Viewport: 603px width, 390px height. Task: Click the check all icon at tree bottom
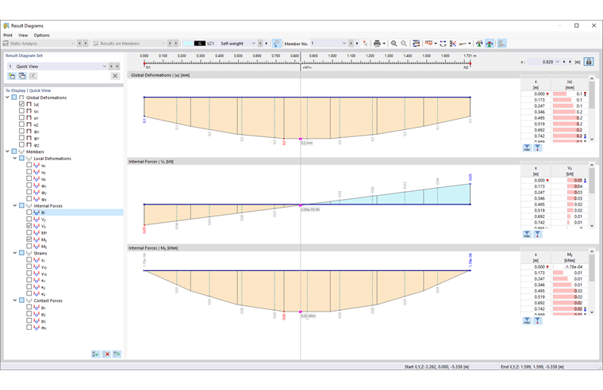[95, 354]
